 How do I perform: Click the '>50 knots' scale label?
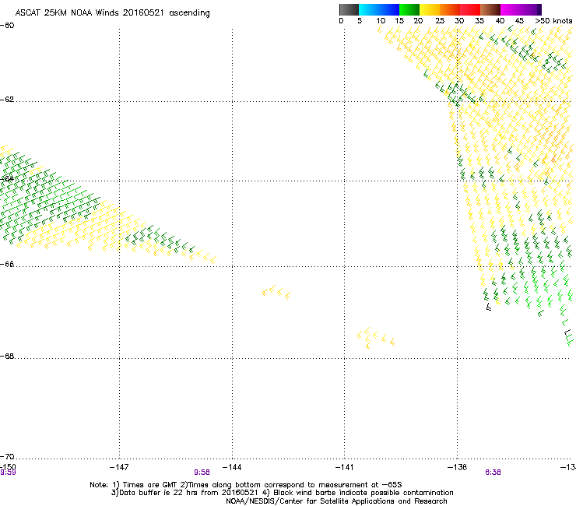(x=553, y=21)
